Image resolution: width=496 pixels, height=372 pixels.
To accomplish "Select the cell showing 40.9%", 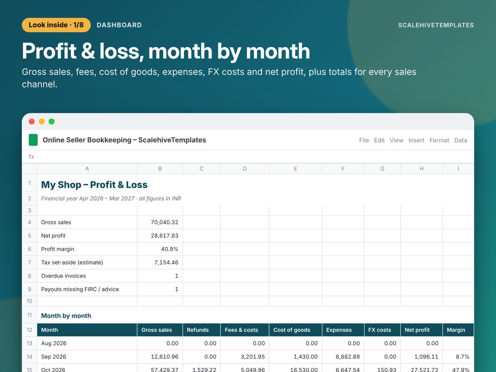I will click(160, 249).
